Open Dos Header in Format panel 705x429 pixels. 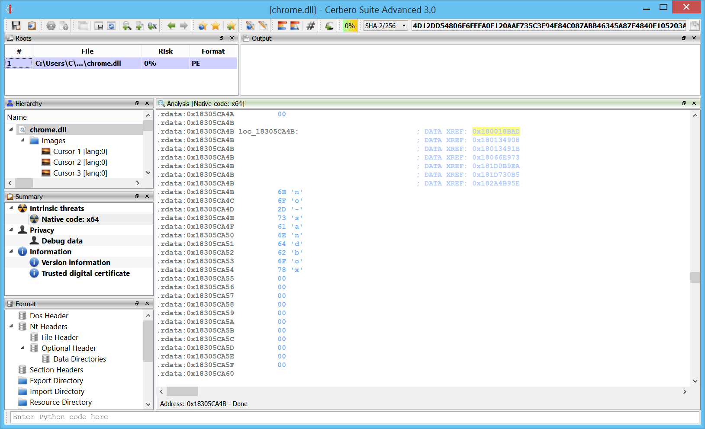(x=49, y=316)
